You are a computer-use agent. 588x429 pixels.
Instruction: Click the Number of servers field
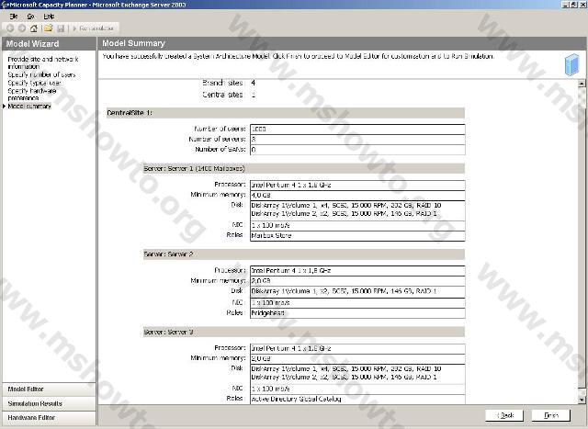(357, 139)
